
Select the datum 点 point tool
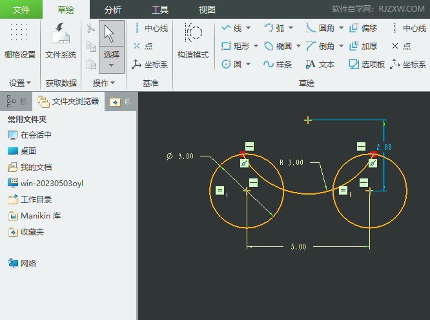click(143, 46)
